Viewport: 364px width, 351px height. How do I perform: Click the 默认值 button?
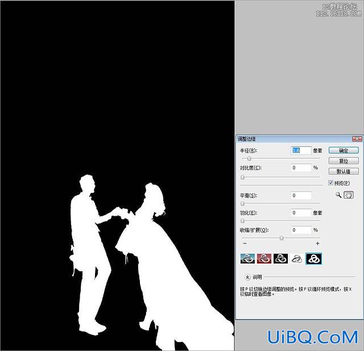pos(344,172)
